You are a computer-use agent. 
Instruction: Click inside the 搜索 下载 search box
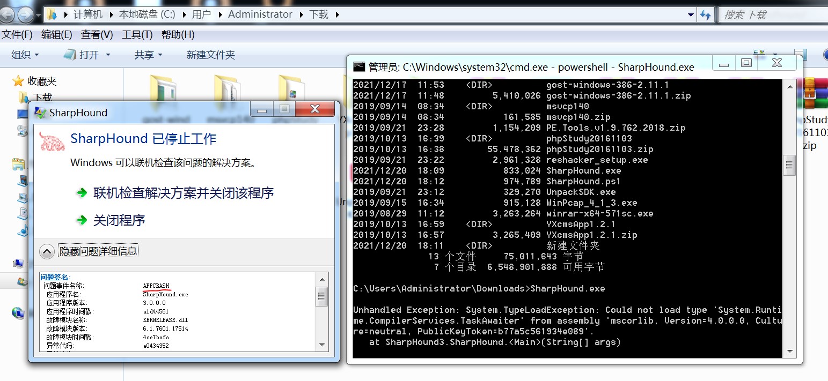tap(773, 14)
